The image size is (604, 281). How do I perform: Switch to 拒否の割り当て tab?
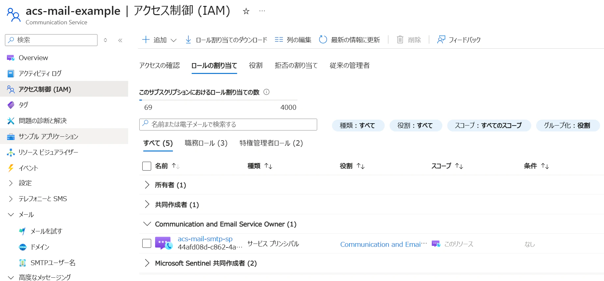point(296,65)
